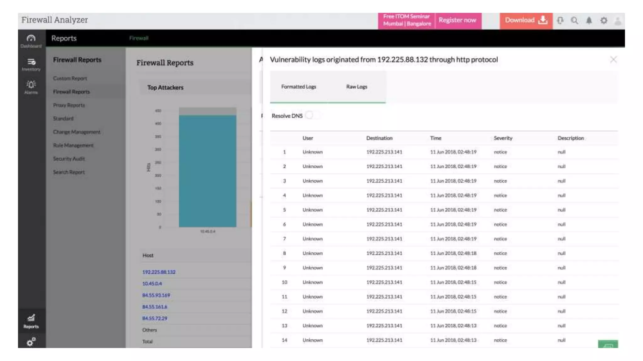The height and width of the screenshot is (361, 643).
Task: Select the Formatted Logs tab
Action: click(x=298, y=87)
